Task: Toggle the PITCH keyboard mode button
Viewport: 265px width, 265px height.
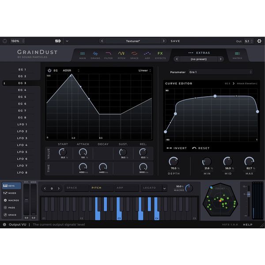Action: [102, 188]
